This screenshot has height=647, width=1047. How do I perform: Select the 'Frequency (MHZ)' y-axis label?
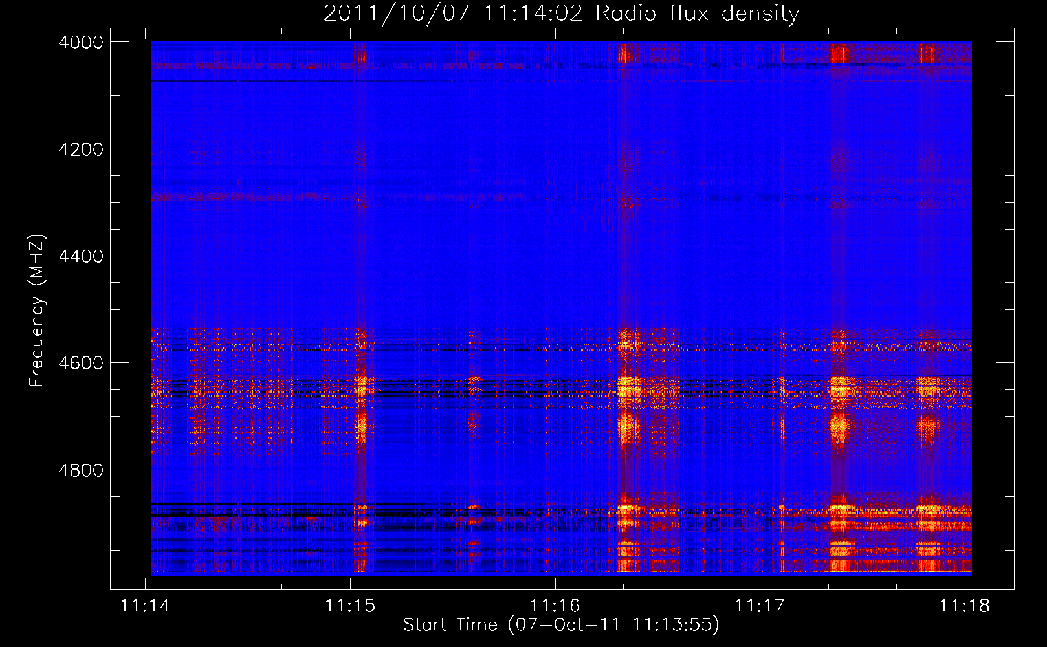pos(37,311)
